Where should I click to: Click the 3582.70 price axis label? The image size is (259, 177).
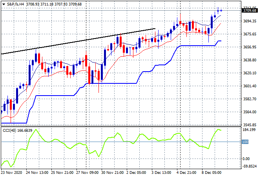(x=250, y=99)
